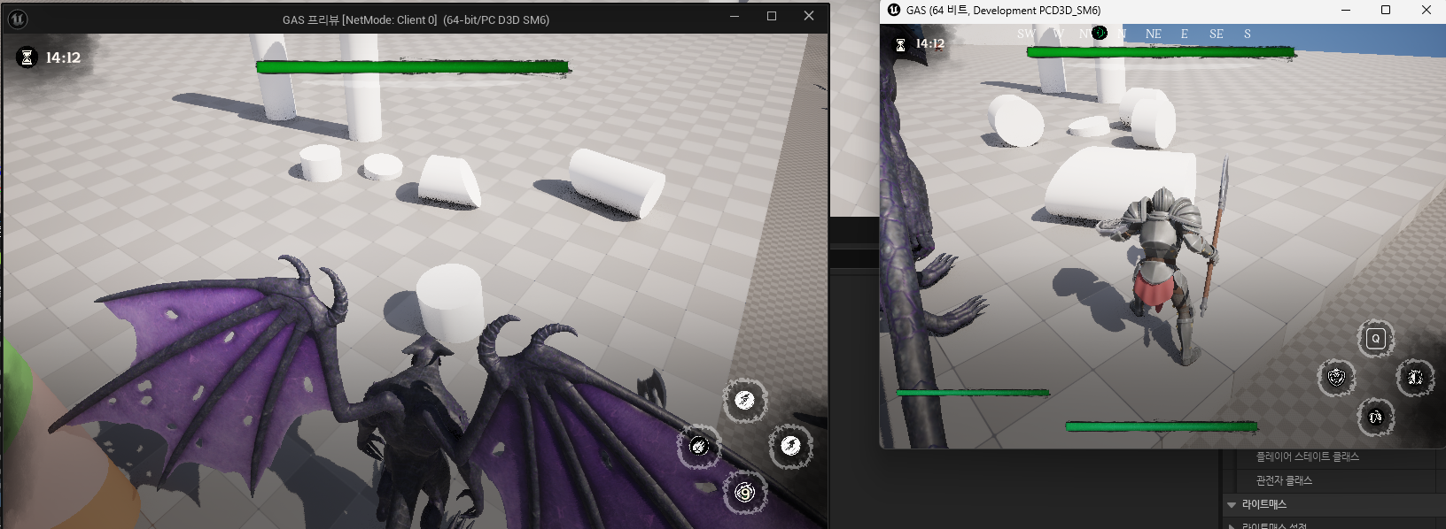This screenshot has height=529, width=1446.
Task: Minimize the GAS preview window
Action: coord(735,16)
